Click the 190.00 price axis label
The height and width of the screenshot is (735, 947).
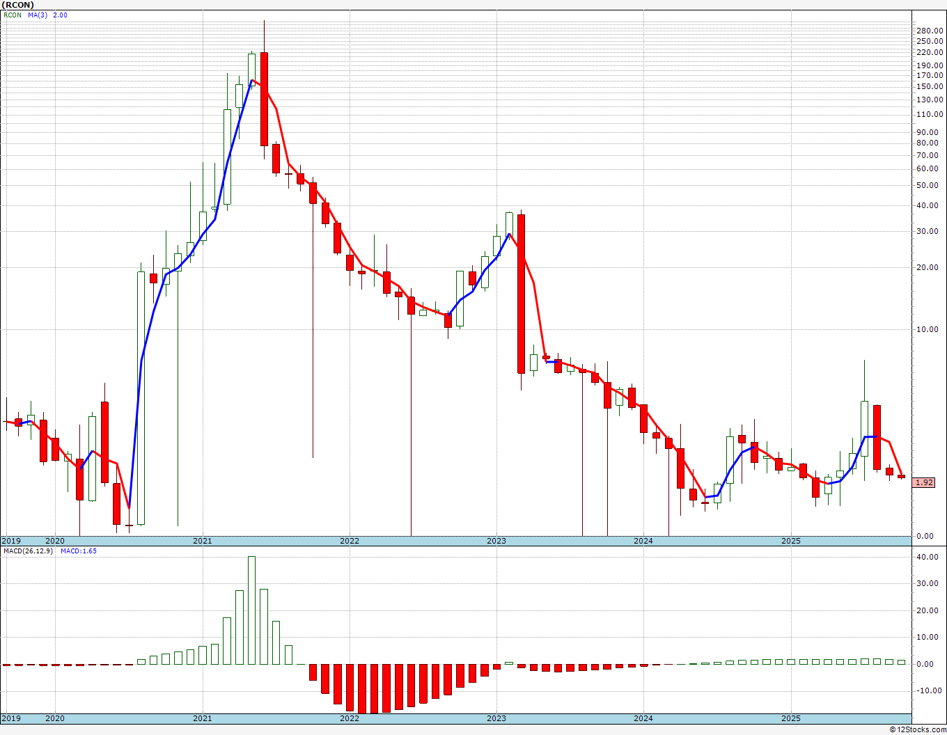coord(930,64)
